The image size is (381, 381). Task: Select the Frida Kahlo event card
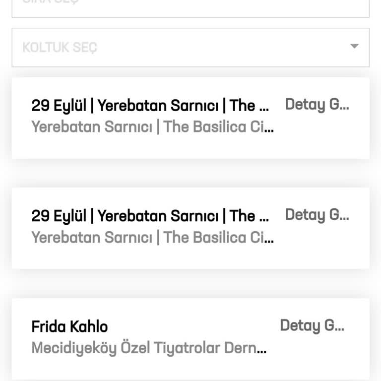(190, 365)
